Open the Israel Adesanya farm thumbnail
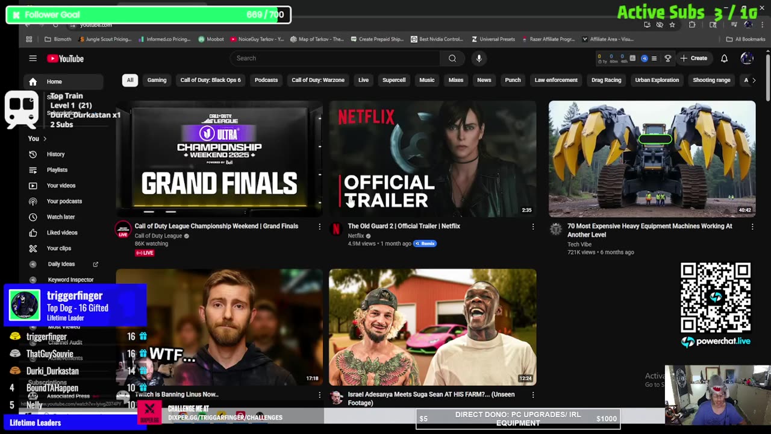The image size is (771, 434). point(432,327)
